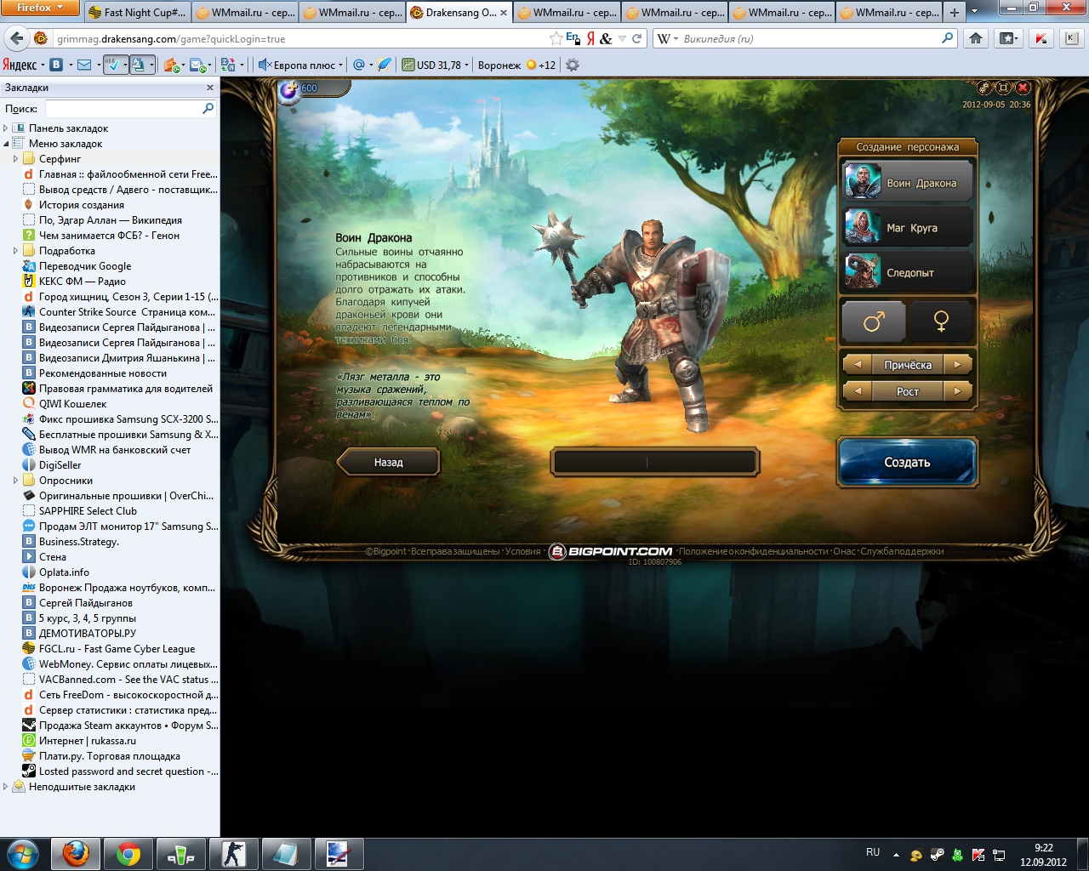Viewport: 1089px width, 871px height.
Task: Click the 600 andermant currency icon
Action: pos(290,89)
